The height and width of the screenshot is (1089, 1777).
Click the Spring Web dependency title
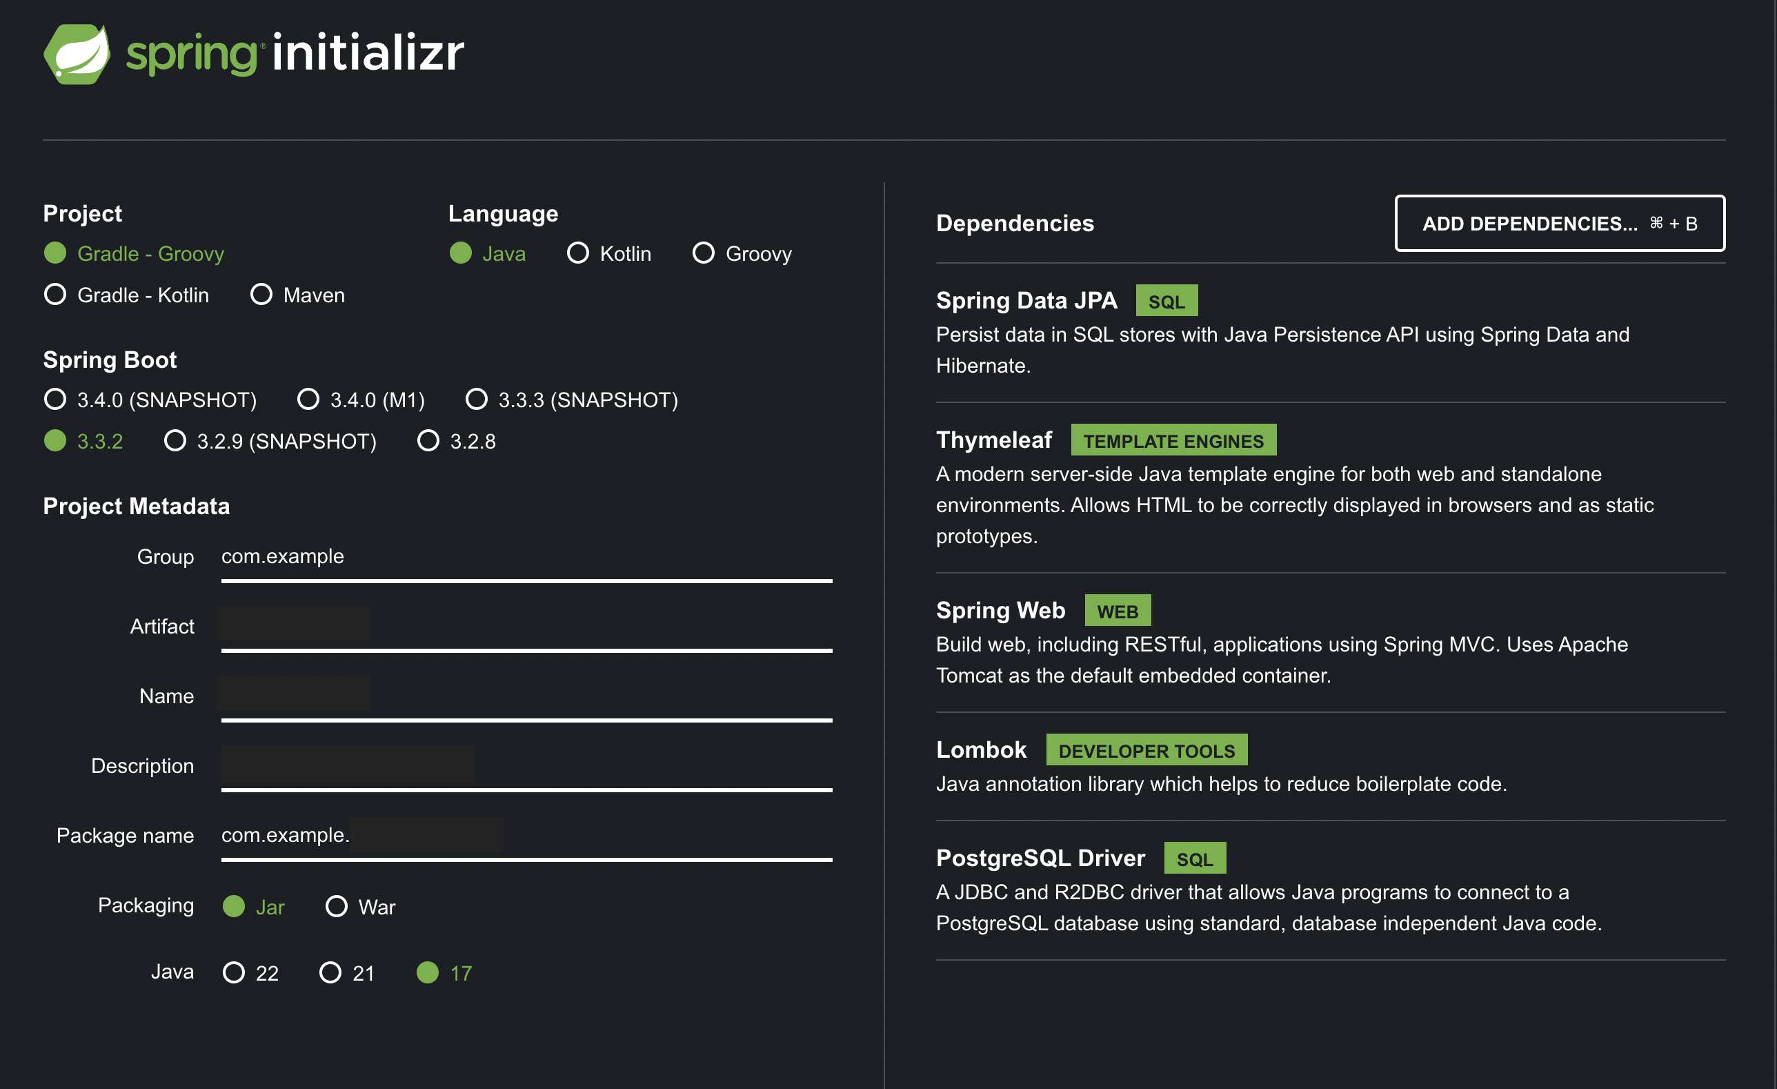[x=1000, y=611]
